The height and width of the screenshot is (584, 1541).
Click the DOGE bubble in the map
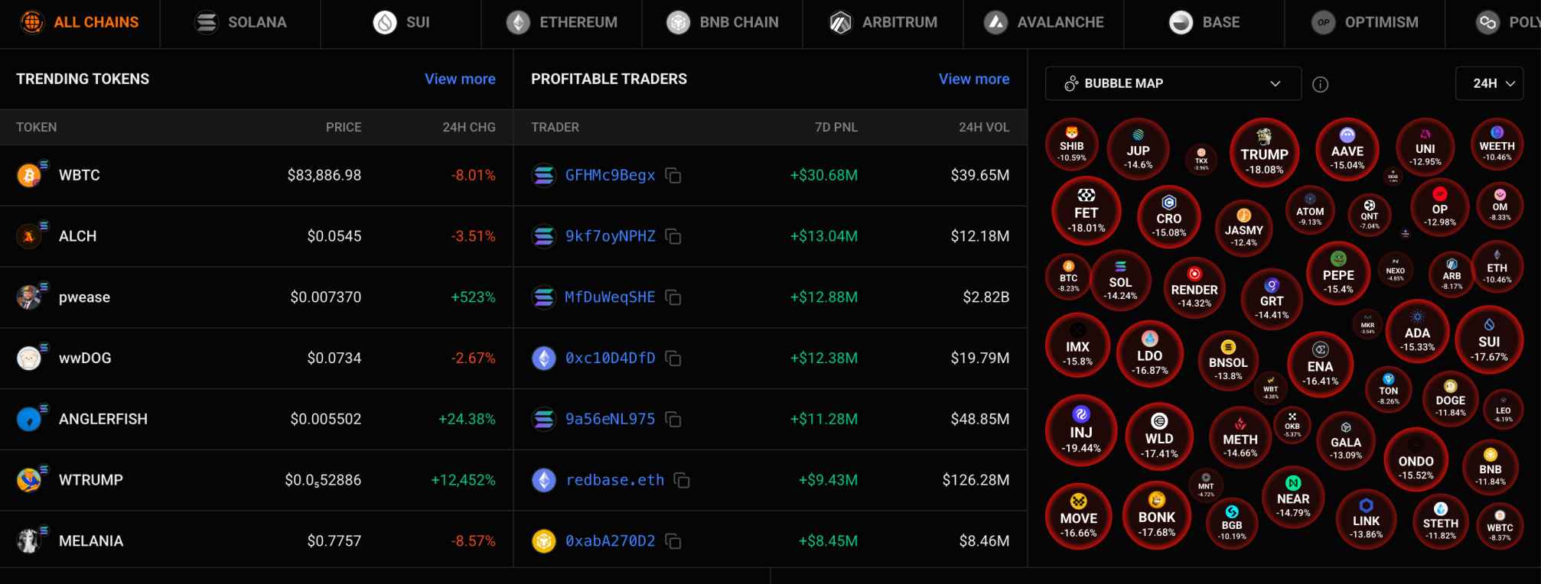[x=1450, y=398]
